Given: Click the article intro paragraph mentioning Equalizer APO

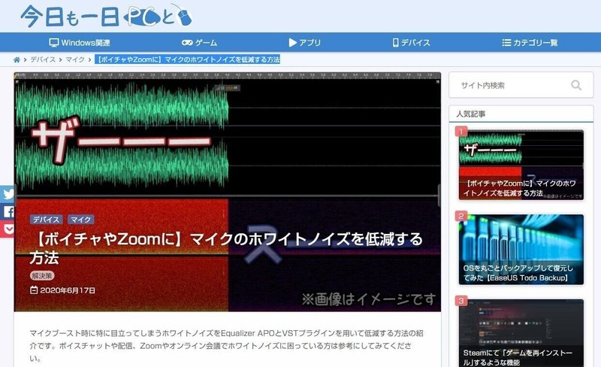Looking at the screenshot, I should point(227,345).
